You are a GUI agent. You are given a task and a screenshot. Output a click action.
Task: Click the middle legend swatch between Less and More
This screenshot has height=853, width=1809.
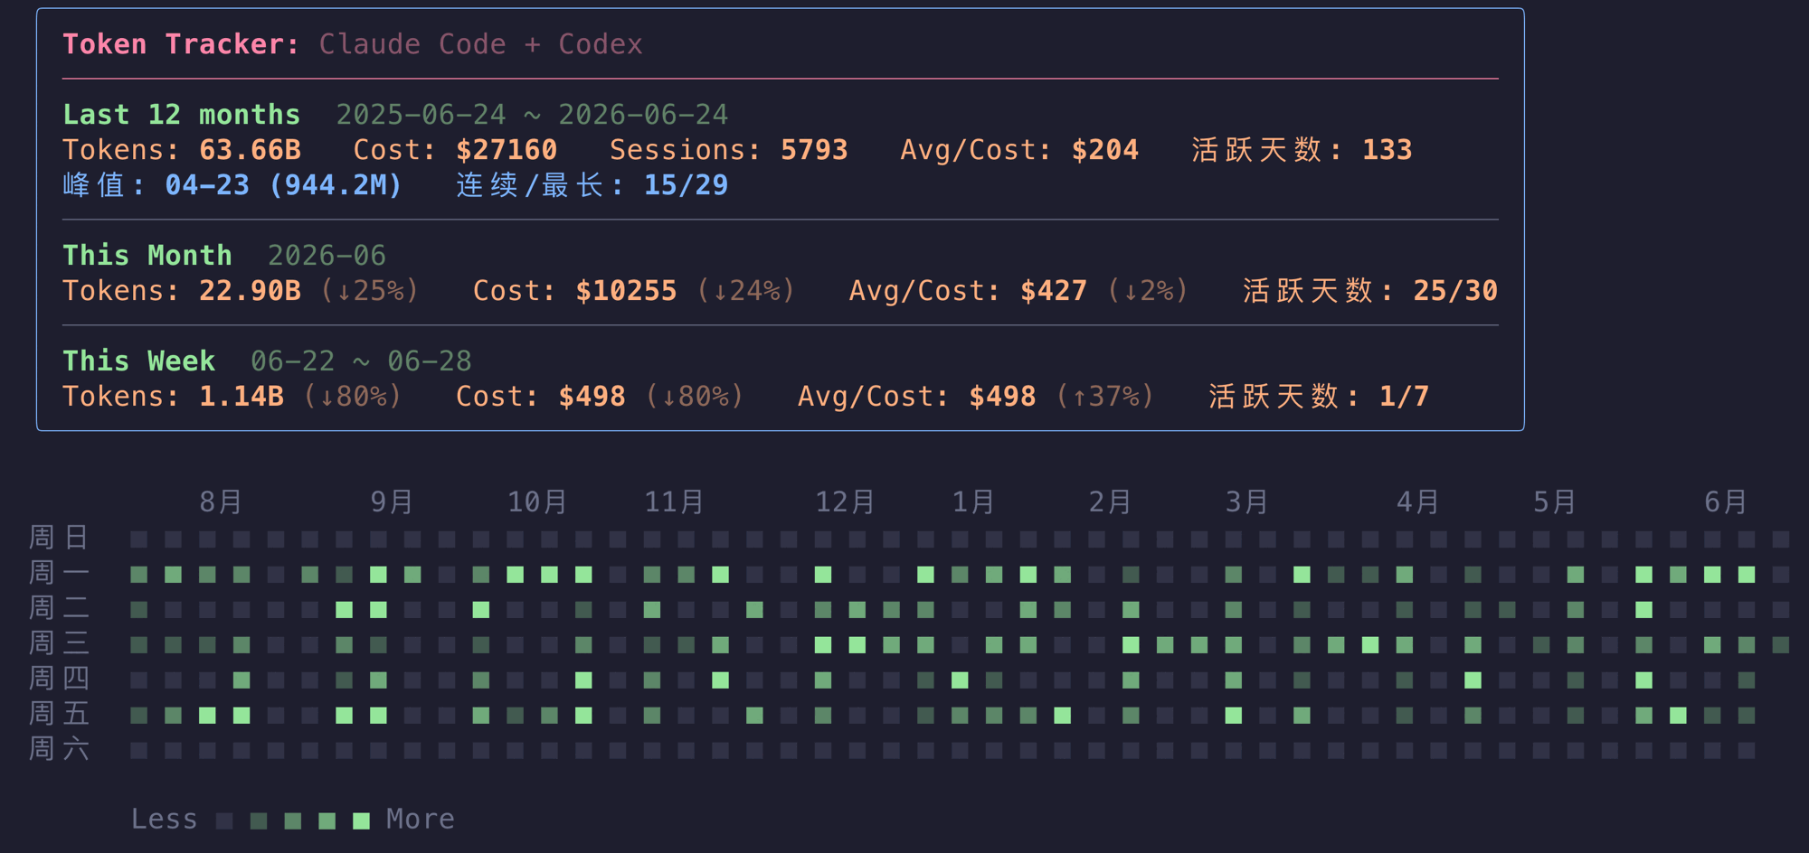[293, 820]
